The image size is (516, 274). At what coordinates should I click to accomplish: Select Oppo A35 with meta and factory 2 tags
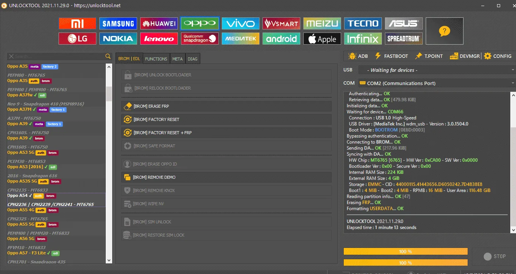tap(56, 67)
